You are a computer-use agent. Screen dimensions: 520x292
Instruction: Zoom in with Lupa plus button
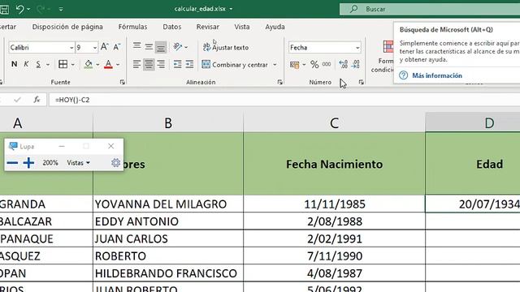click(28, 162)
